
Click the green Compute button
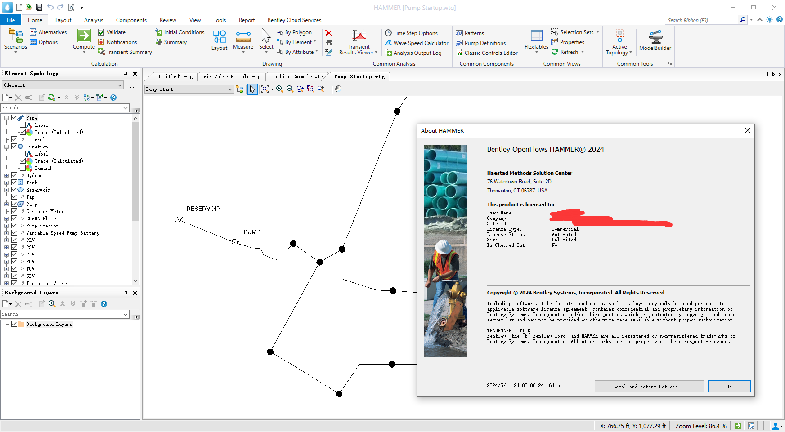[x=84, y=39]
